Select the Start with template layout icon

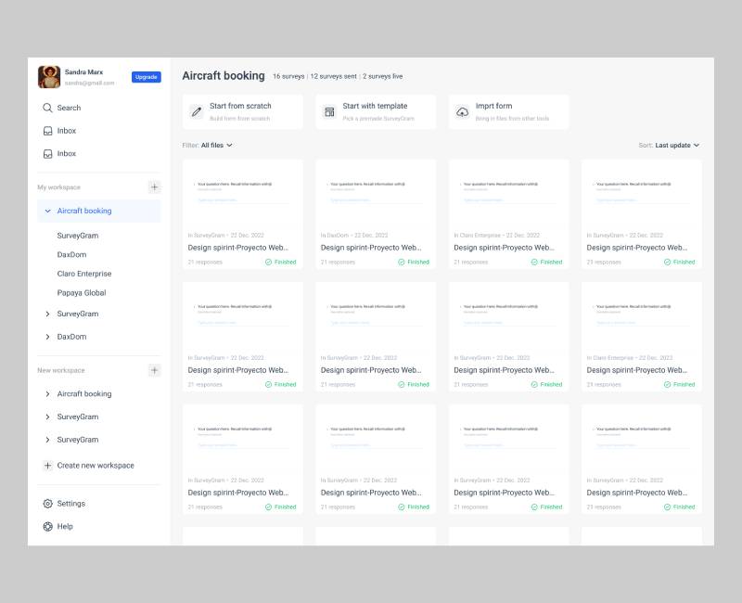coord(329,112)
